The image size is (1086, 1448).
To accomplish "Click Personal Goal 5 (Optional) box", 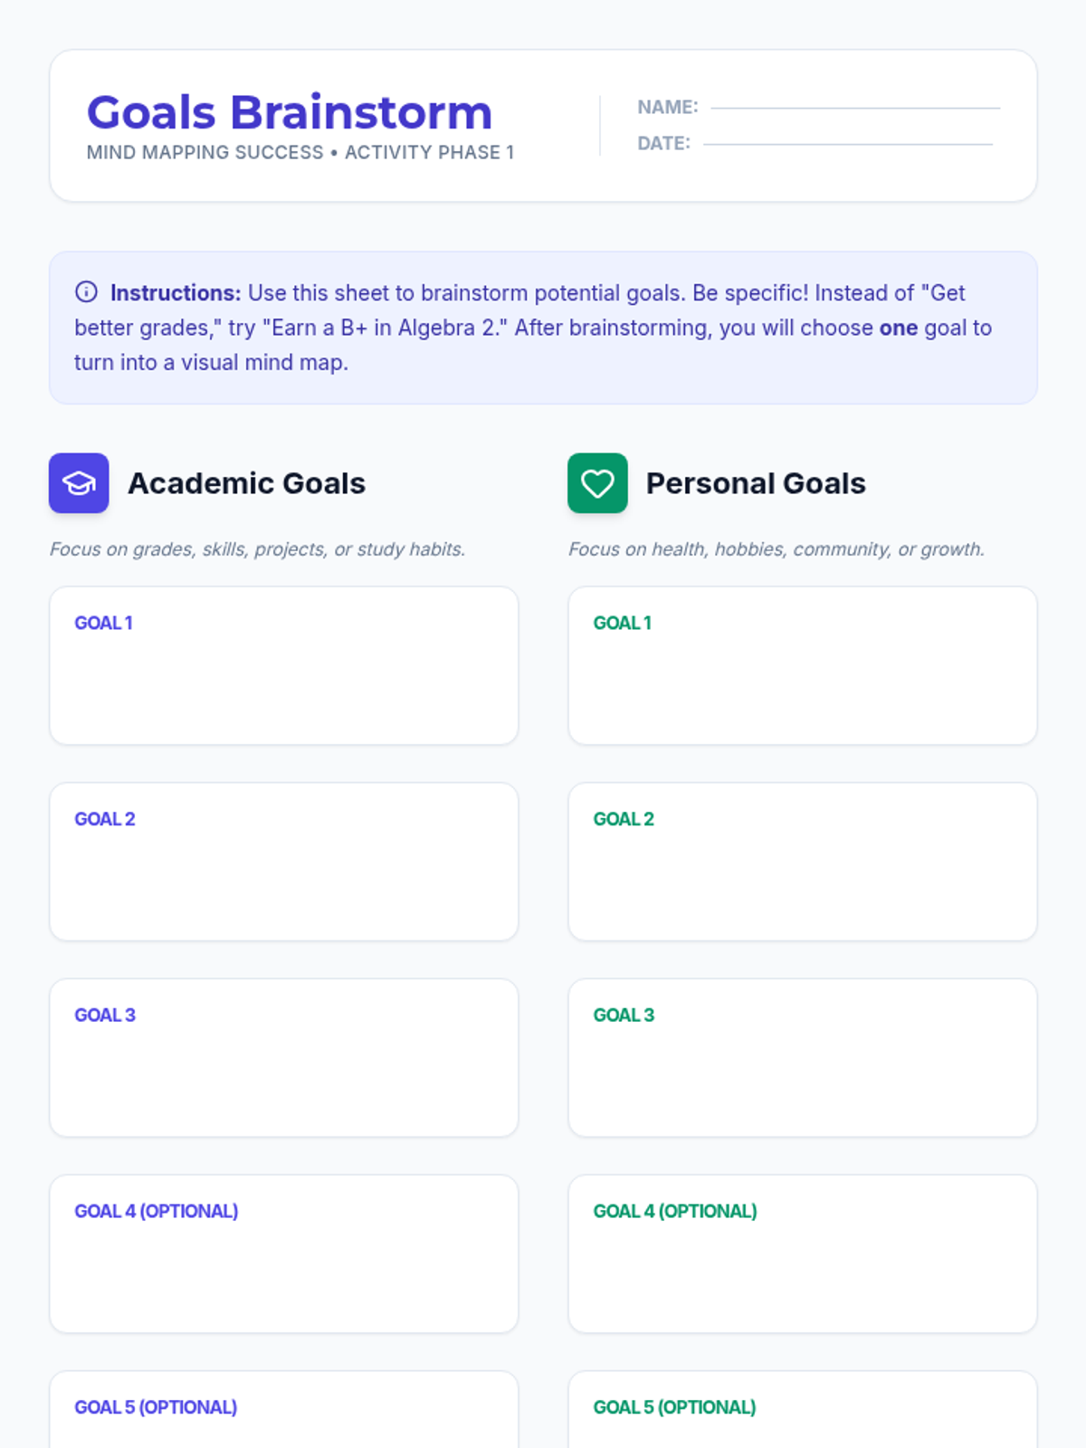I will pos(802,1410).
